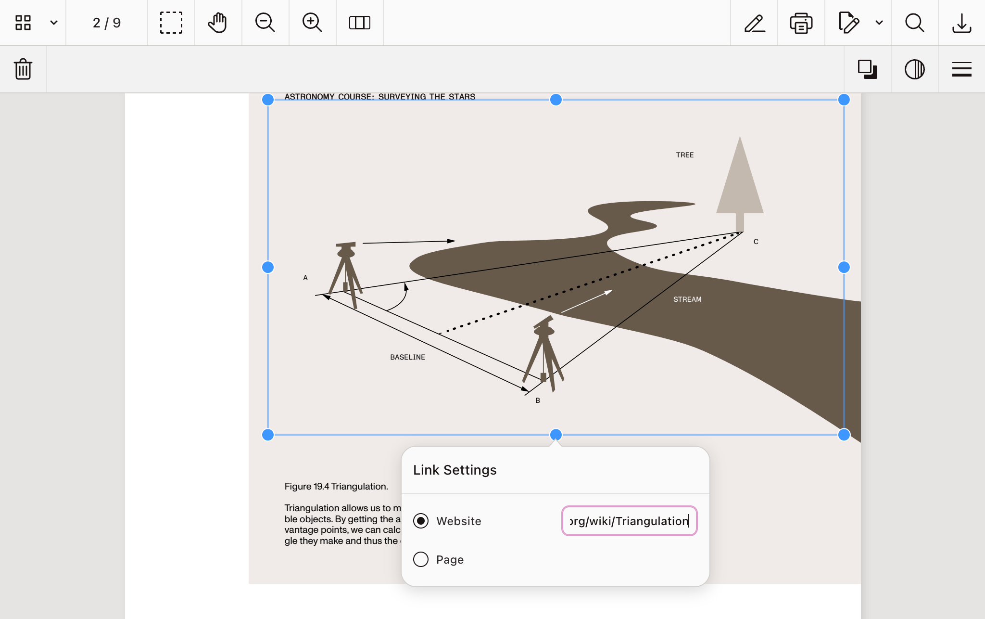
Task: Print the document
Action: [x=801, y=23]
